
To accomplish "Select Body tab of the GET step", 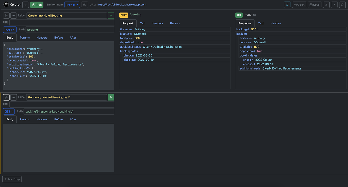I will click(x=10, y=119).
